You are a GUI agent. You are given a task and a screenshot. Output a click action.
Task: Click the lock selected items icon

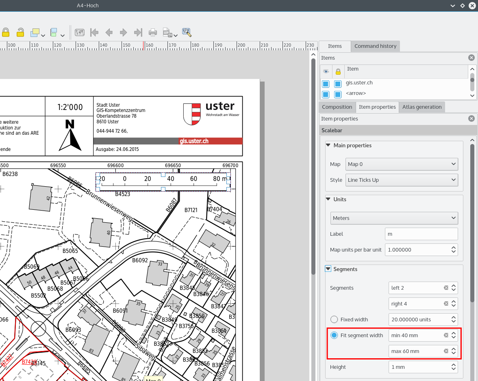6,32
